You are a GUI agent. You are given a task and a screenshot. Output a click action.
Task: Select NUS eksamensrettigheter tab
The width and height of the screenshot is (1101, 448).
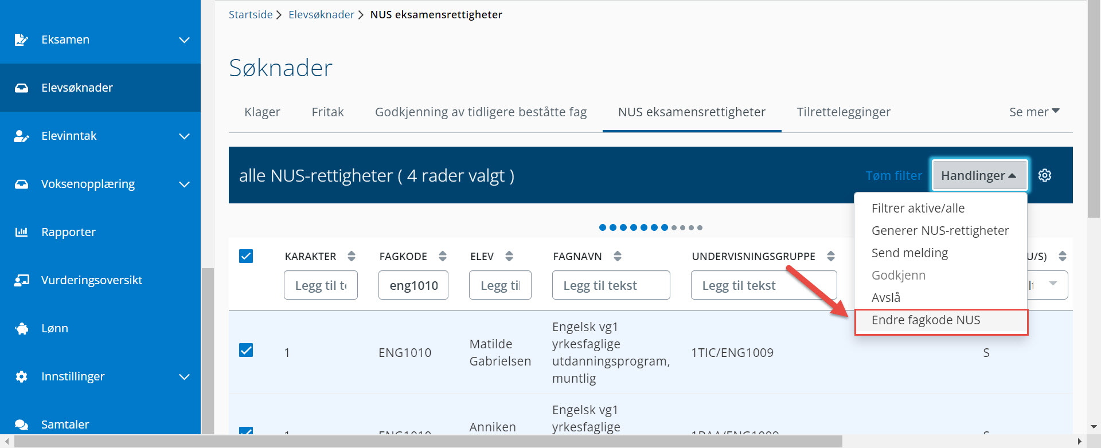click(x=692, y=112)
